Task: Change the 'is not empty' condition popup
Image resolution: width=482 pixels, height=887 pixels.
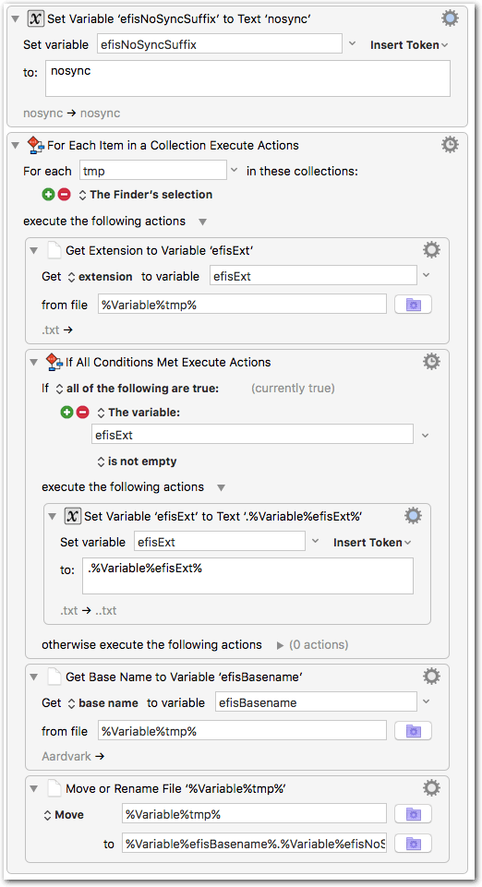Action: (x=137, y=461)
